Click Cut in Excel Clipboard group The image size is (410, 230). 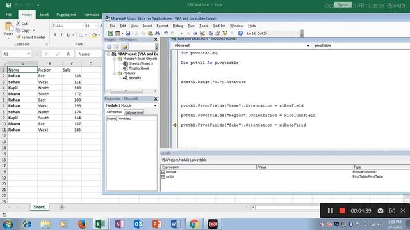tap(22, 24)
